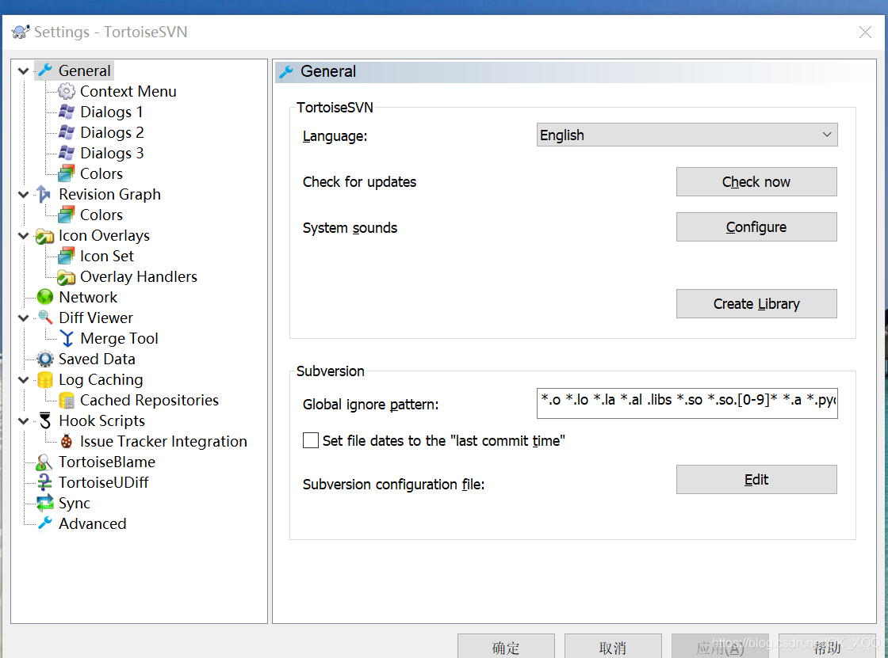
Task: Select the Saved Data page
Action: [97, 359]
